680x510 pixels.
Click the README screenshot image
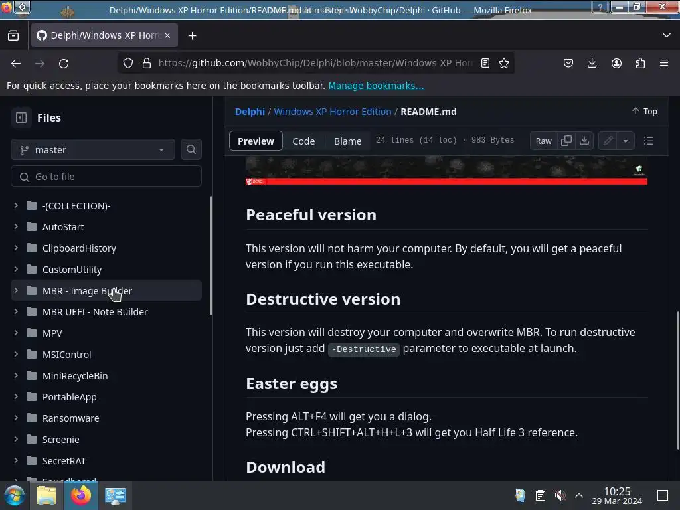point(446,171)
